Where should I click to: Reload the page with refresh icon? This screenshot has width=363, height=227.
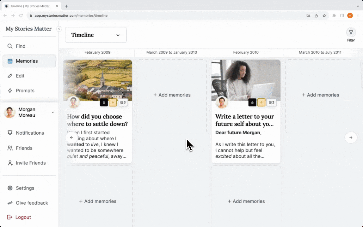[x=21, y=15]
